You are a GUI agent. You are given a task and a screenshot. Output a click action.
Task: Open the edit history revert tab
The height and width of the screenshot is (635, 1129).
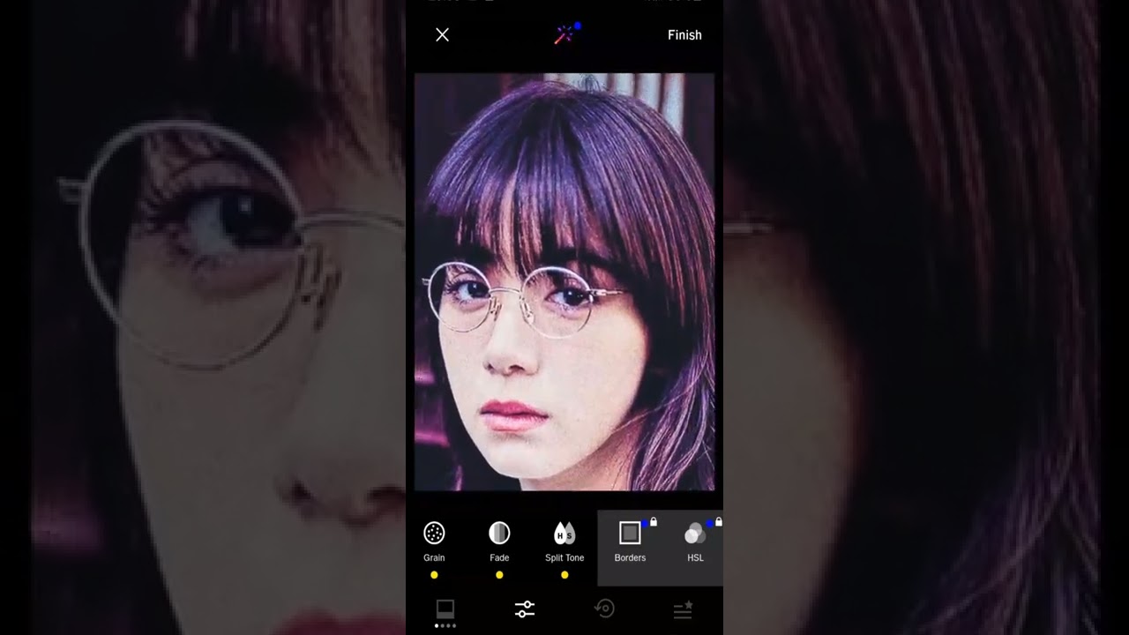[604, 609]
